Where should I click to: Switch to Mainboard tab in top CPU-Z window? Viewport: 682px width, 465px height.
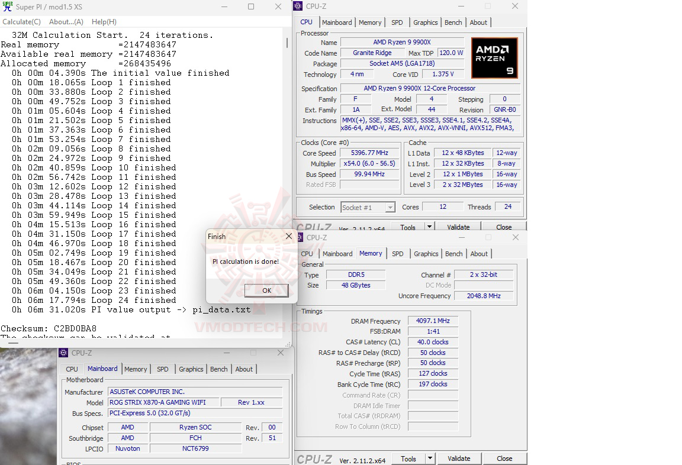click(337, 22)
